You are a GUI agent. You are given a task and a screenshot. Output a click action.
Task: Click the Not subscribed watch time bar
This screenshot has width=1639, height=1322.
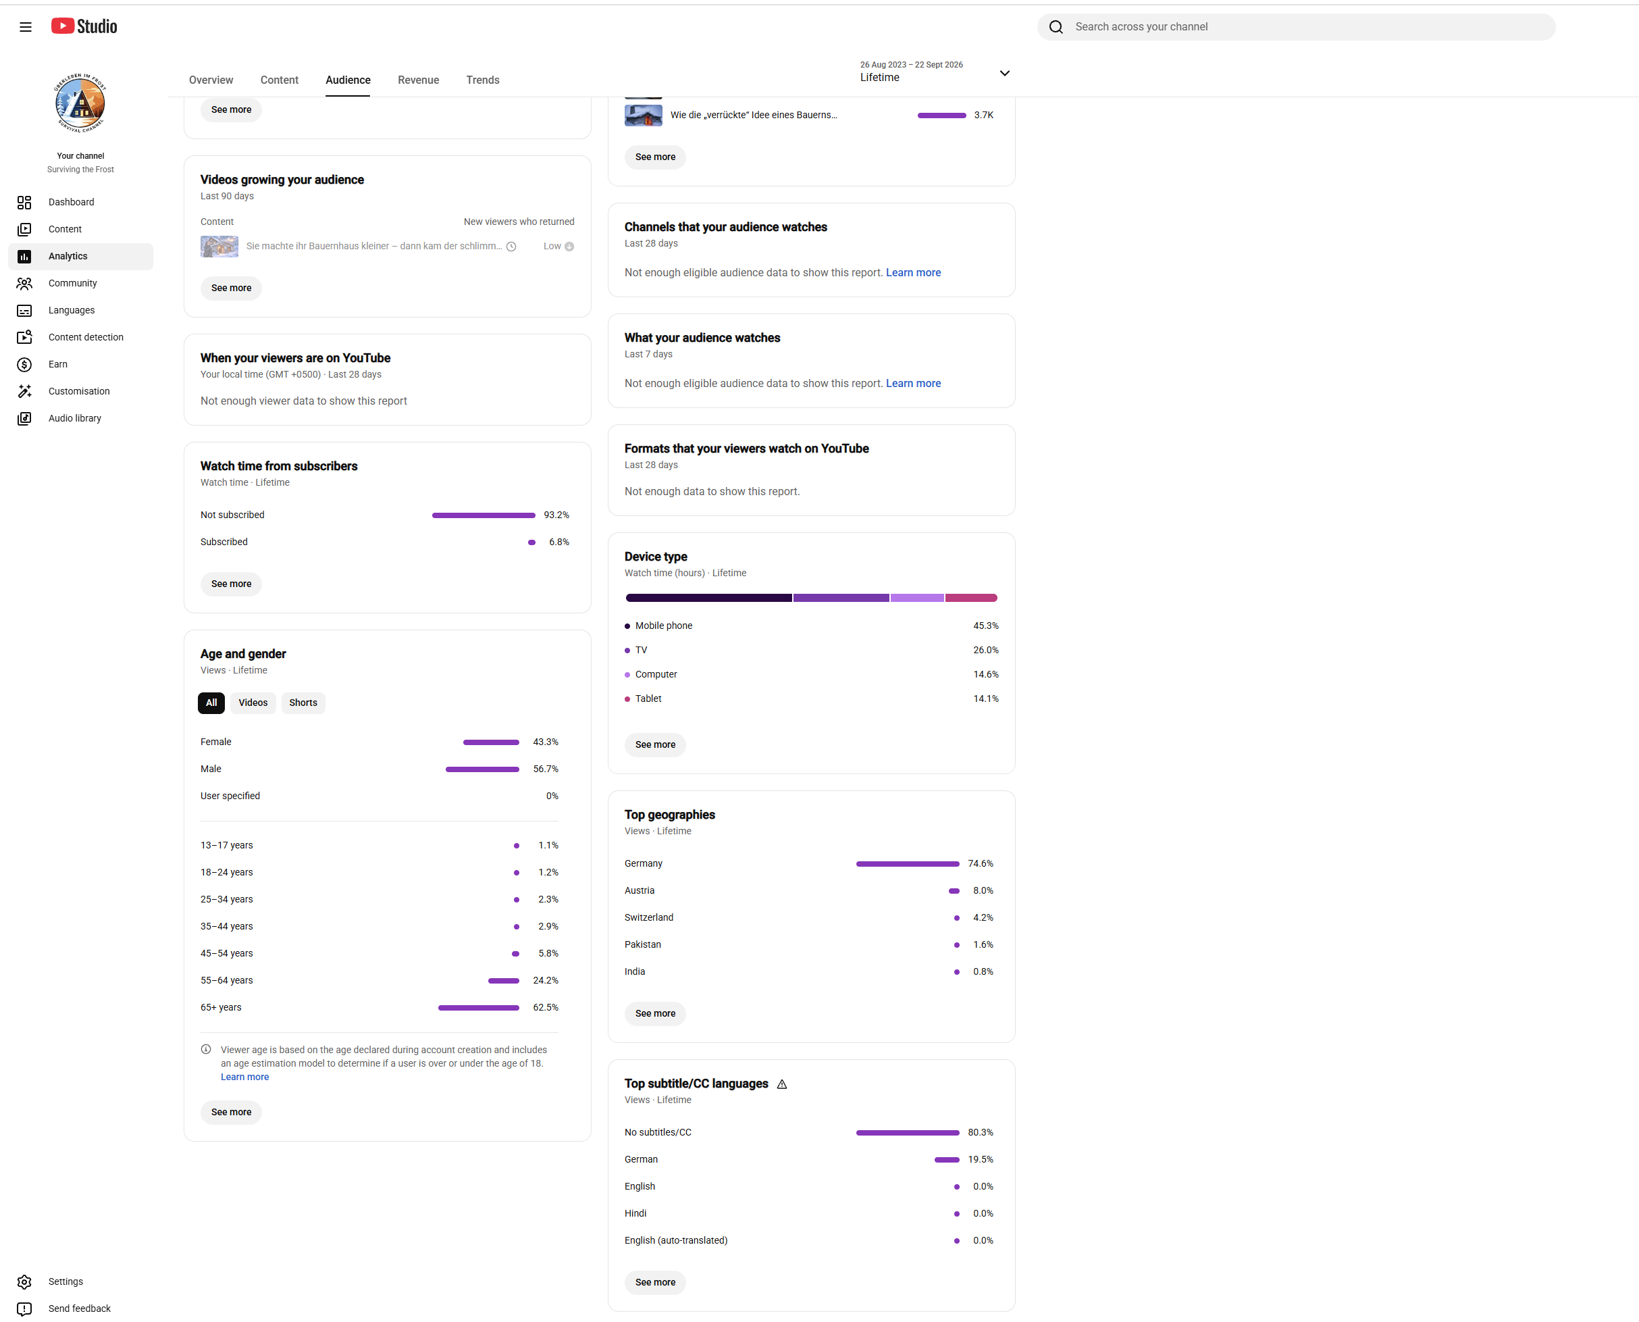coord(484,515)
